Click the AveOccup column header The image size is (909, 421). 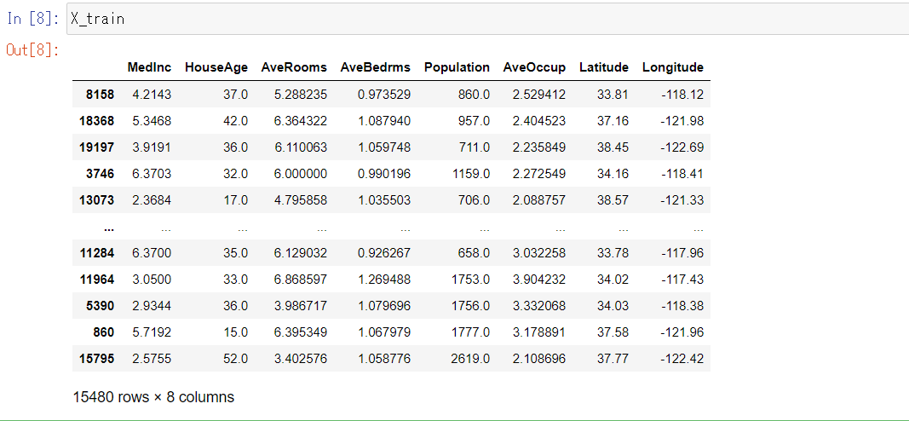coord(534,67)
